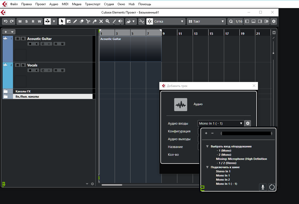The height and width of the screenshot is (204, 299).
Task: Select the Scissors split tool
Action: (88, 21)
